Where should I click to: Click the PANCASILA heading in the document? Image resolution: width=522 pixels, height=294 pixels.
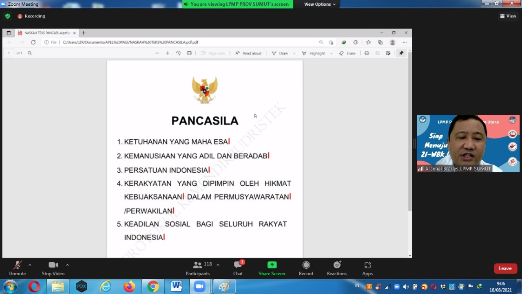[x=205, y=121]
